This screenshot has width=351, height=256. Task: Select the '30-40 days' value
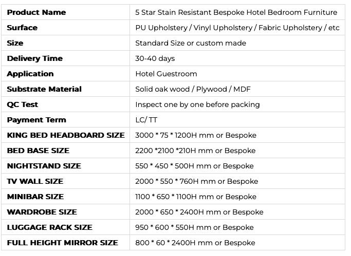(155, 58)
